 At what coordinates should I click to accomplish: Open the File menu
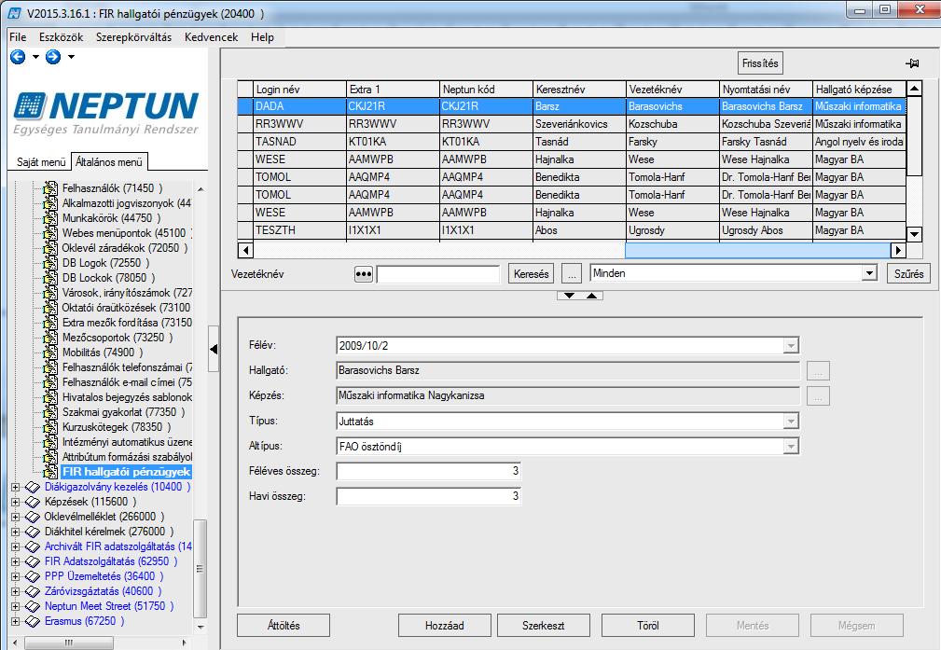[18, 37]
